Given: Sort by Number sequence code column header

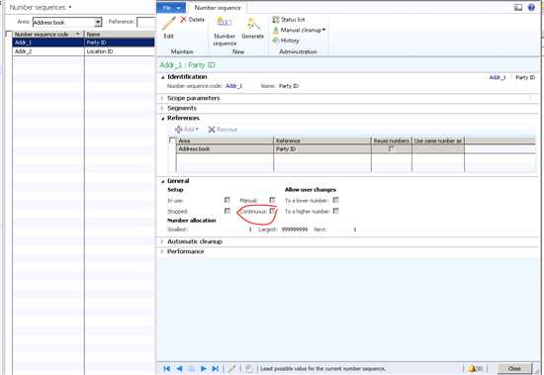Looking at the screenshot, I should coord(47,34).
